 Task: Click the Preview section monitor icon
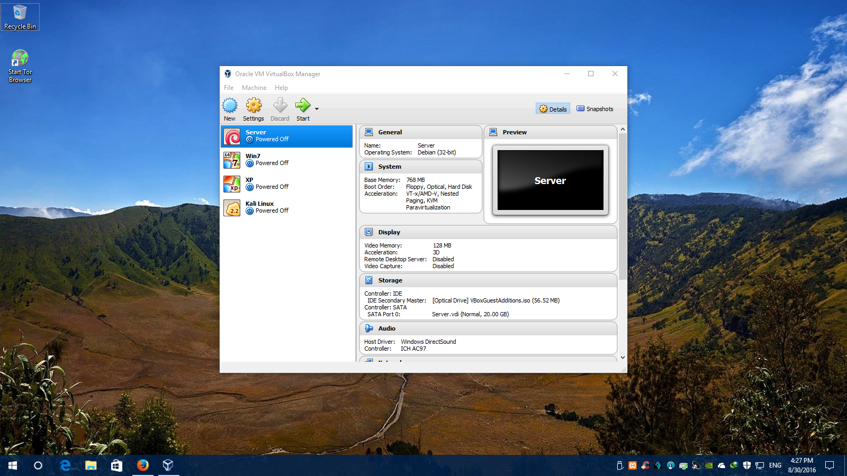tap(493, 132)
